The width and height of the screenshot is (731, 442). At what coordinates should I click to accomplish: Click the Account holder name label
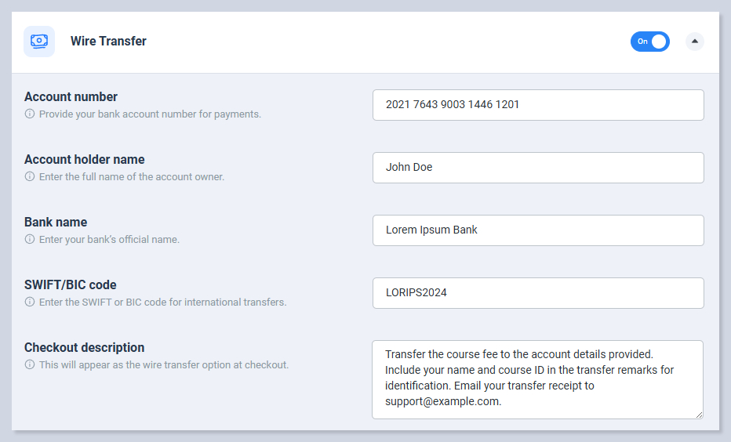point(84,160)
